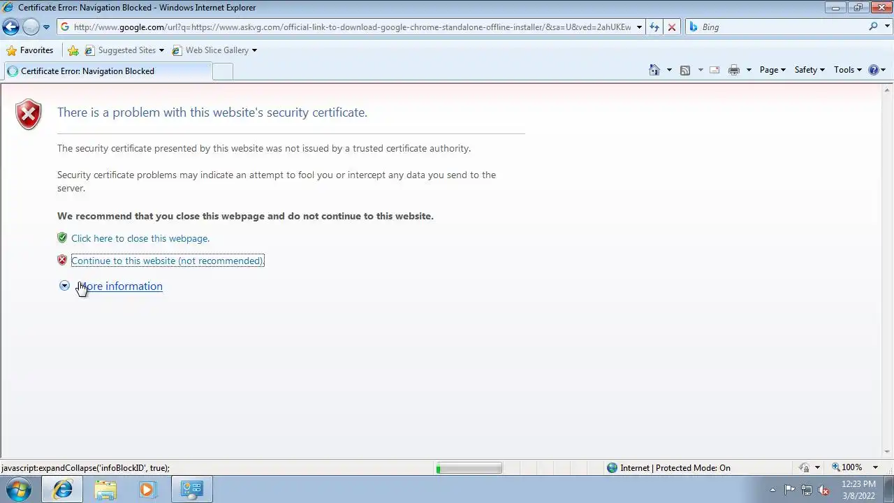This screenshot has width=894, height=503.
Task: Open the recent pages dropdown arrow
Action: pyautogui.click(x=46, y=27)
